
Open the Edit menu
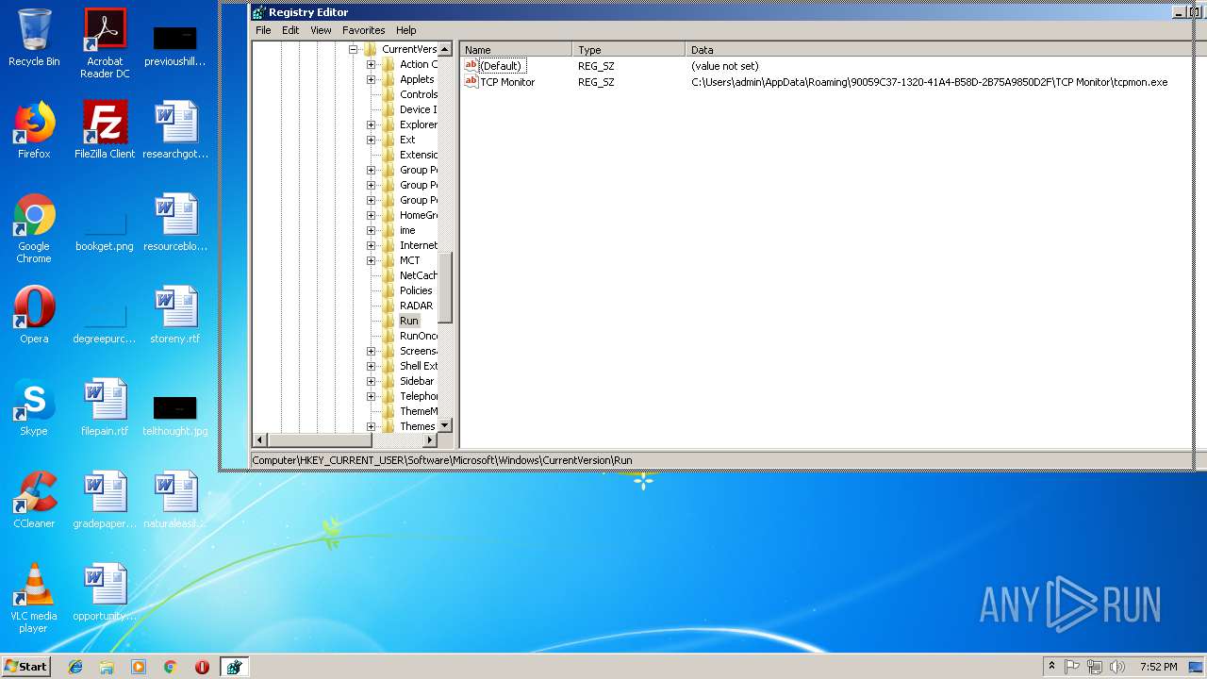[290, 30]
